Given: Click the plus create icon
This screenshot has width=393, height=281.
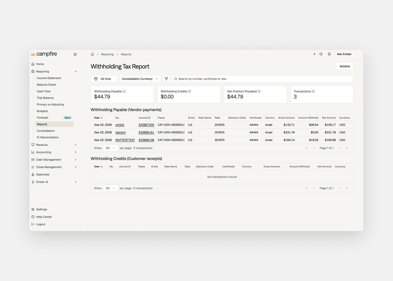Looking at the screenshot, I should pos(314,54).
